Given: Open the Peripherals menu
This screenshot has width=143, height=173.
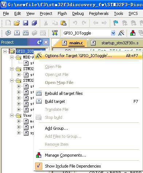Looking at the screenshot, I should point(99,13).
